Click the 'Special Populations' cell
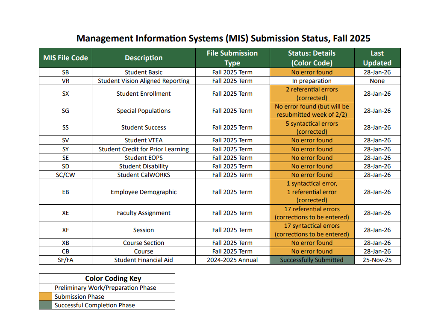This screenshot has width=447, height=321. pos(144,111)
